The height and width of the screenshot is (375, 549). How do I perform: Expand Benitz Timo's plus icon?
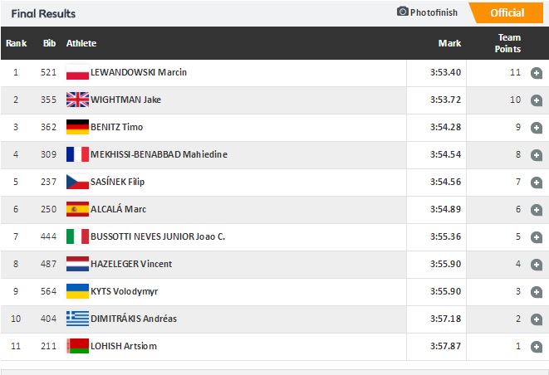(x=537, y=128)
